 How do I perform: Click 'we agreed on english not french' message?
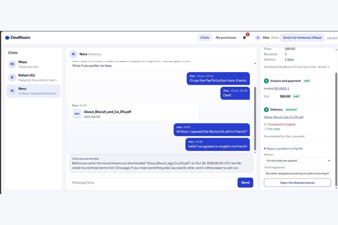click(x=218, y=144)
